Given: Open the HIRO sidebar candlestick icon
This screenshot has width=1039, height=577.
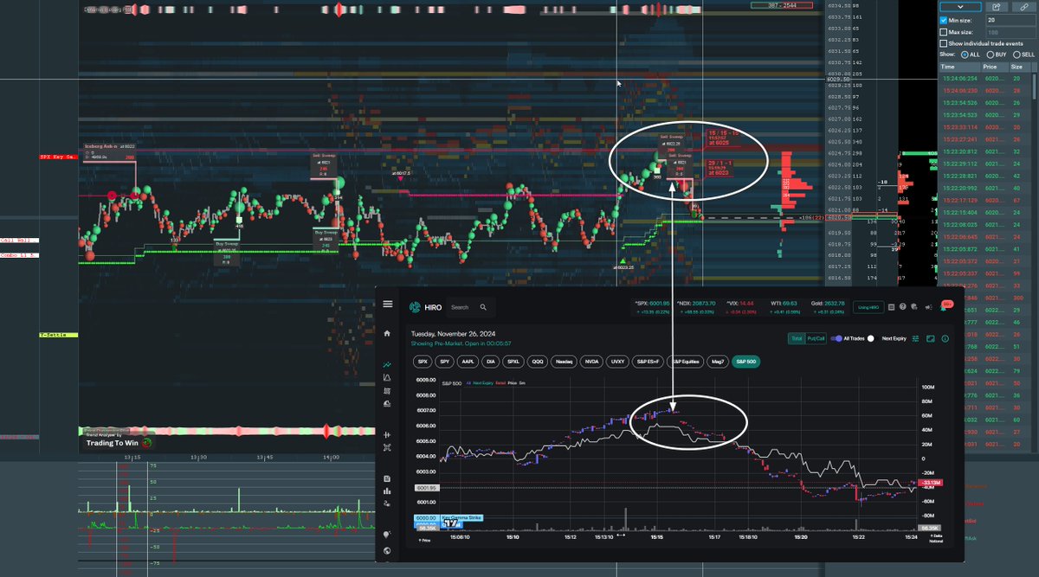Looking at the screenshot, I should 387,435.
